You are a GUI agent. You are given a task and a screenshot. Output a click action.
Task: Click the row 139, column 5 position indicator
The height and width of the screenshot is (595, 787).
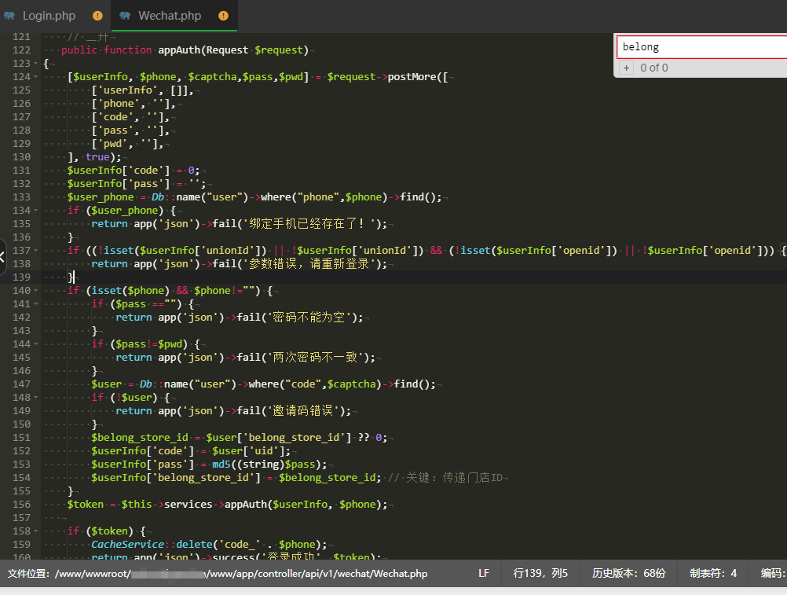click(x=540, y=574)
